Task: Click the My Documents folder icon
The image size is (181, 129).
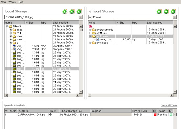Action: click(x=94, y=30)
